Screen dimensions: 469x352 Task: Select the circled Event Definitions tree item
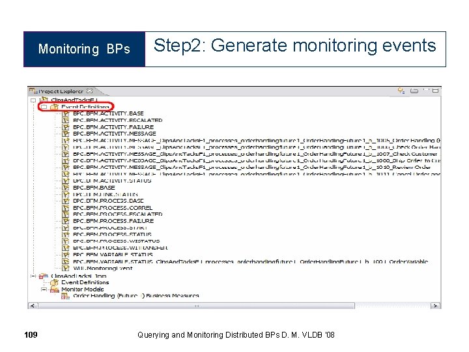[x=85, y=107]
